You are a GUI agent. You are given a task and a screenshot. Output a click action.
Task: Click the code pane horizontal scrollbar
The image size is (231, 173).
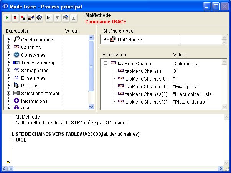point(115,169)
